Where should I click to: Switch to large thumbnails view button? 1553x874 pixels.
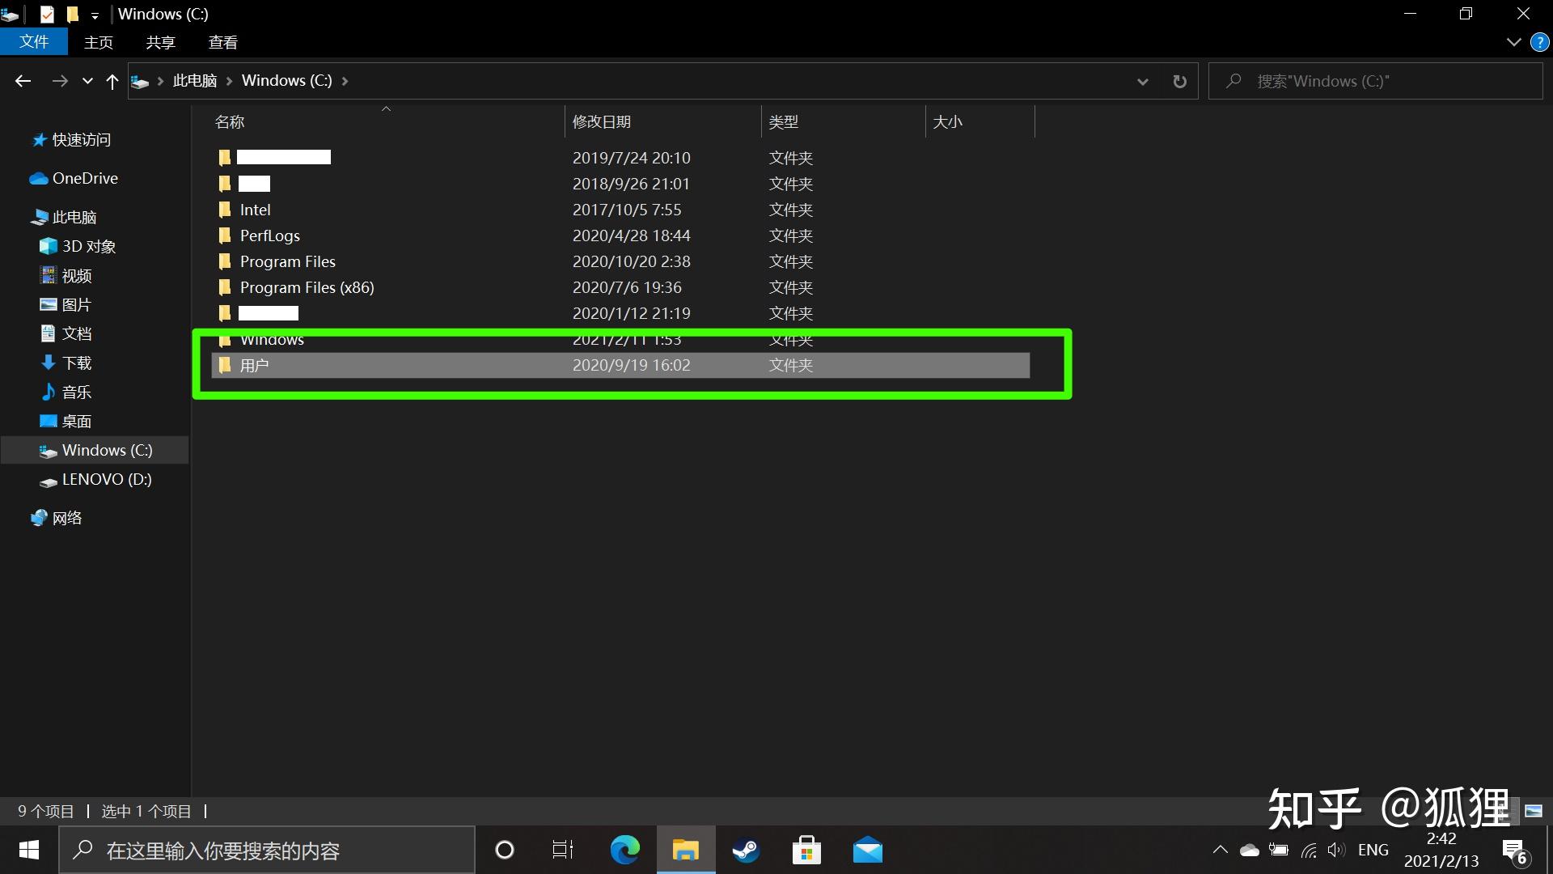[x=1533, y=810]
